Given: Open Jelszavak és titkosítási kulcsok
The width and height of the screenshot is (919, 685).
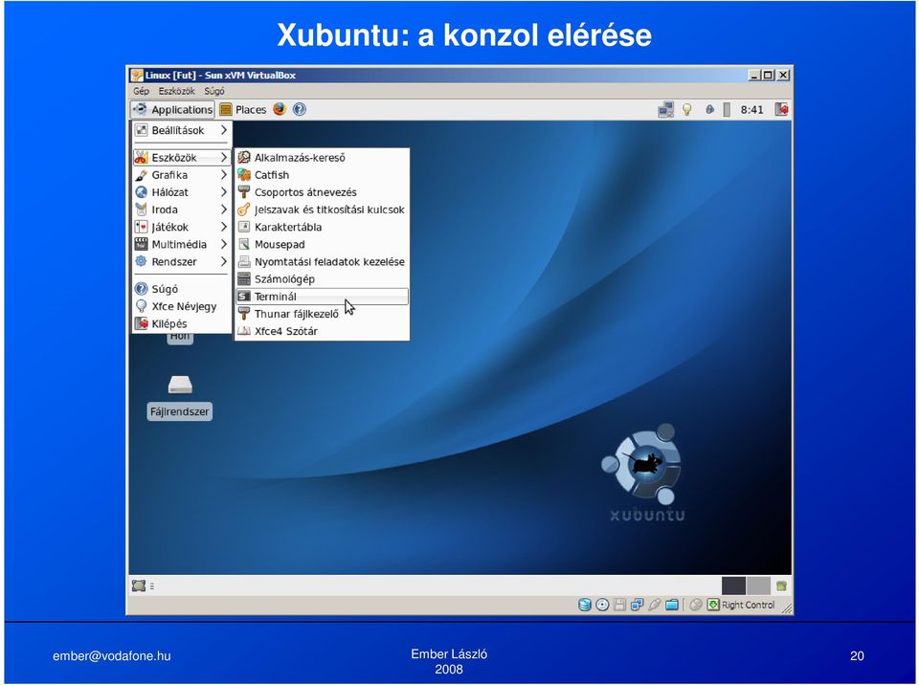Looking at the screenshot, I should pos(322,210).
